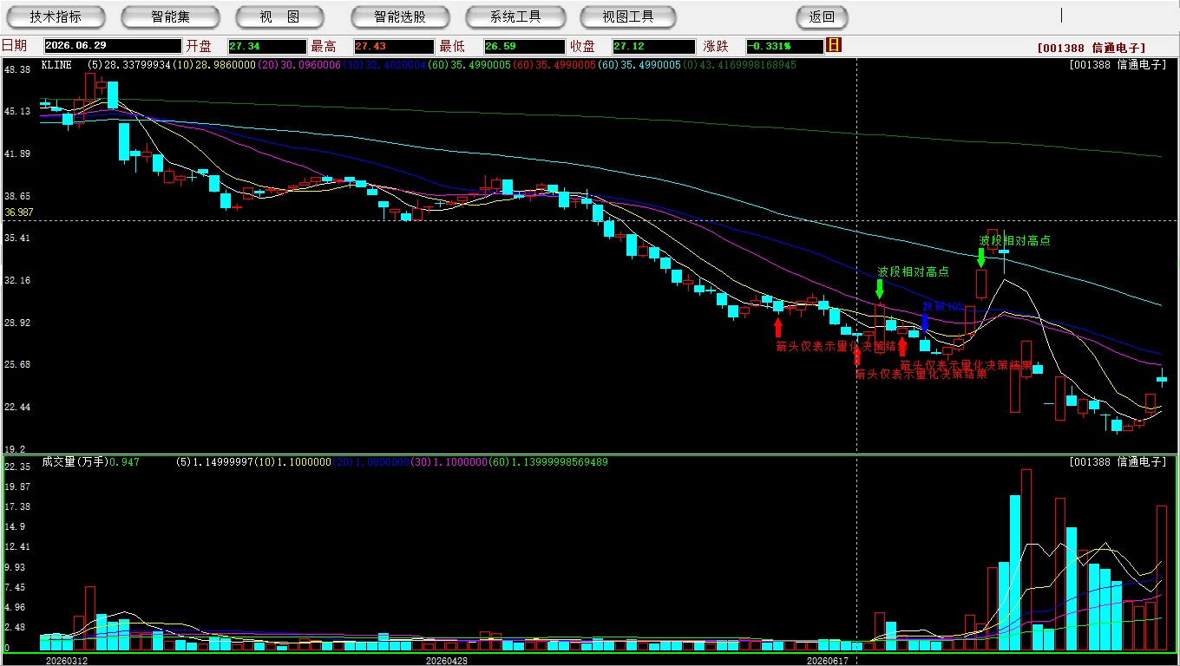Open the 智能集 menu button
This screenshot has width=1180, height=666.
(x=170, y=16)
